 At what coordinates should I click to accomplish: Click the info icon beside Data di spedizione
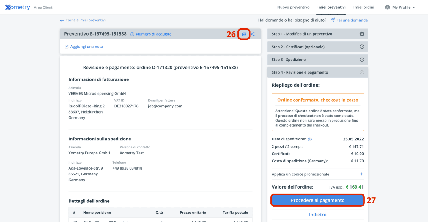coord(310,139)
